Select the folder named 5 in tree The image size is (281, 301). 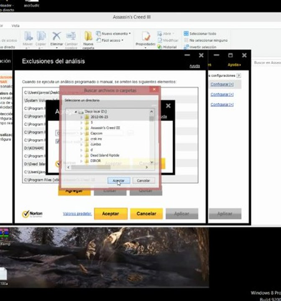(x=92, y=122)
